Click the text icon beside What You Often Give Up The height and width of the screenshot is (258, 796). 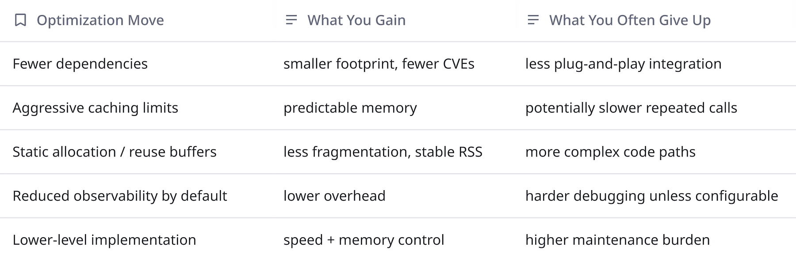point(533,20)
